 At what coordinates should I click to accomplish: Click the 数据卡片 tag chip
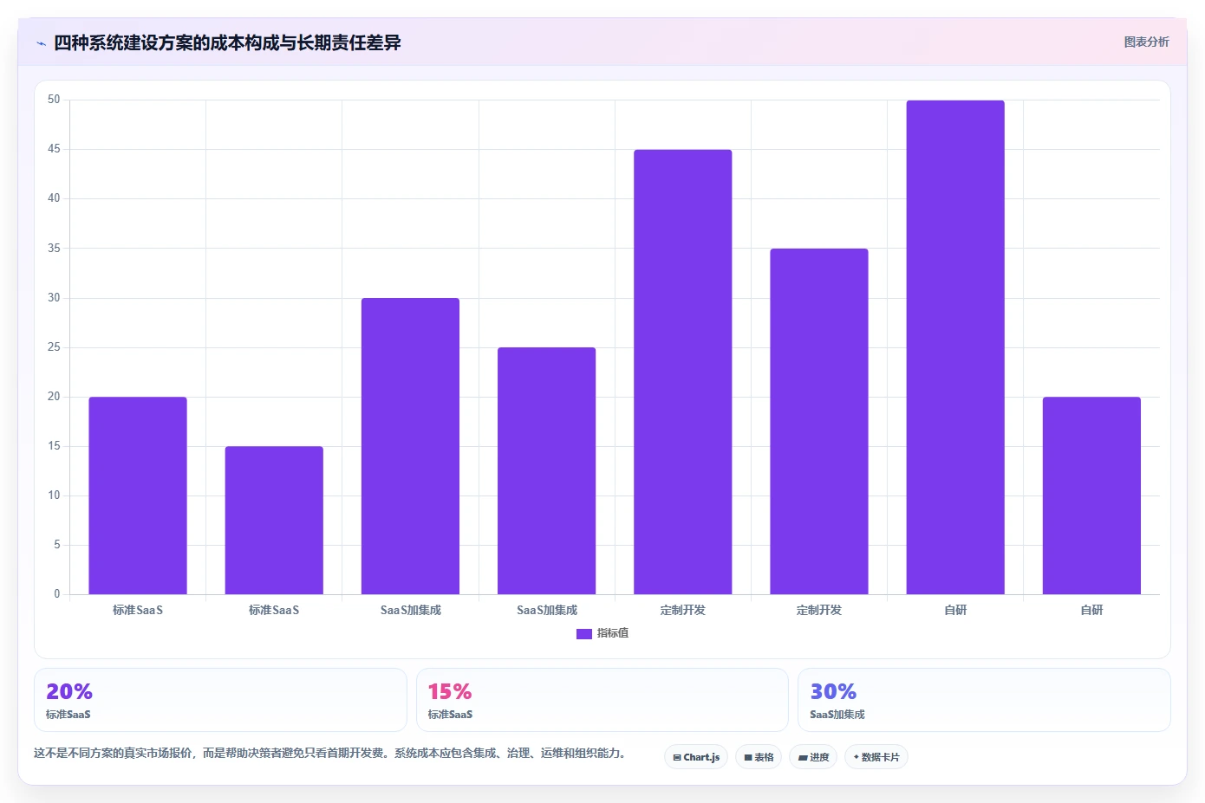click(x=876, y=757)
